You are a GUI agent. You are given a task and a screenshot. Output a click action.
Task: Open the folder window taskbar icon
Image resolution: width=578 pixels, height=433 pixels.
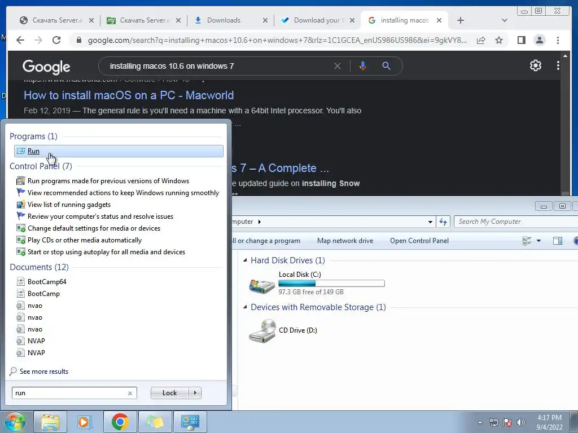(x=155, y=422)
